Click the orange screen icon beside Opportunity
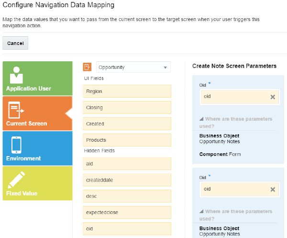Screen dimensions: 287x238 point(87,67)
